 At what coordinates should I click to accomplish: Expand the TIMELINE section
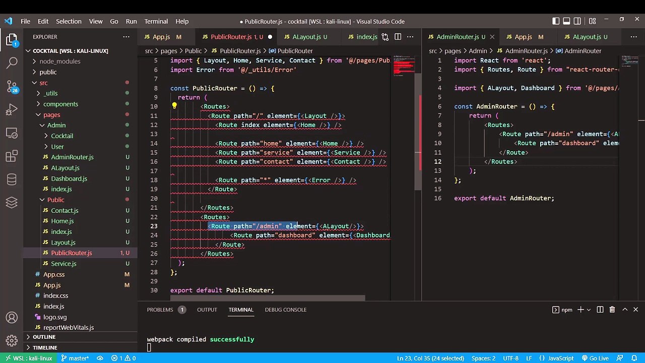[45, 347]
